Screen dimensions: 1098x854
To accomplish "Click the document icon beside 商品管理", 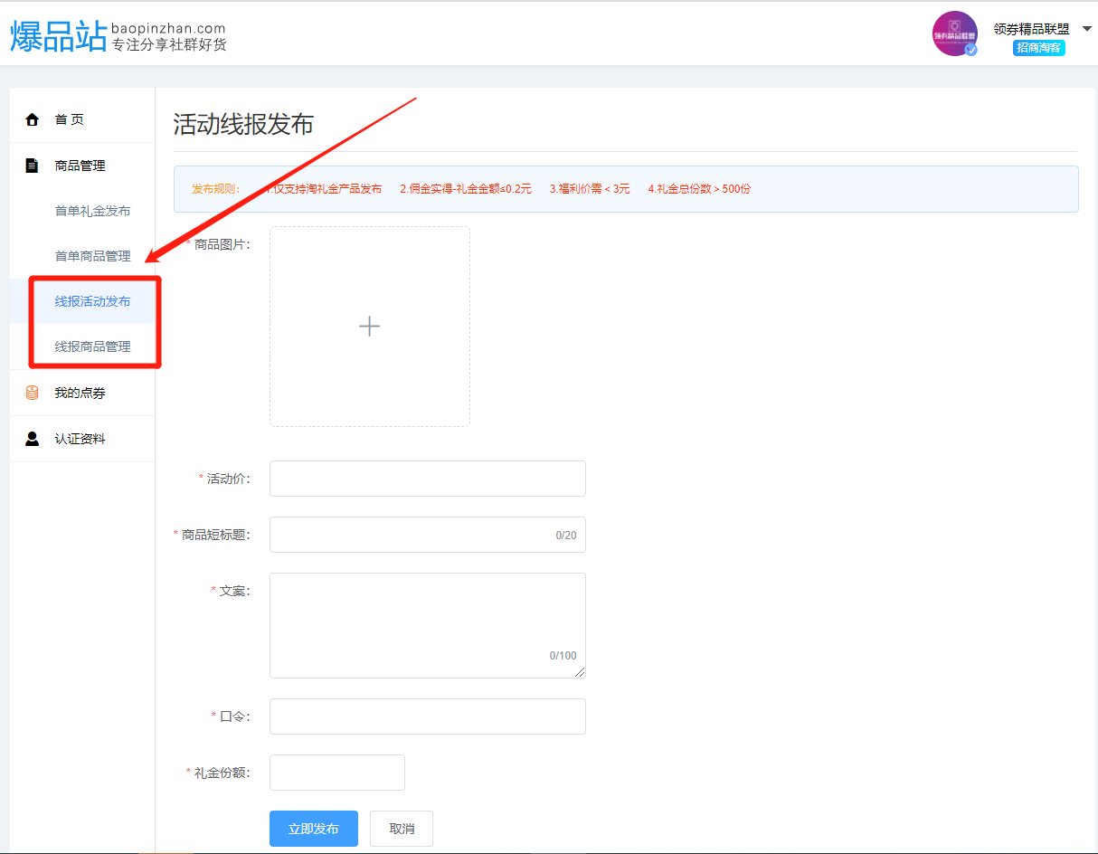I will [x=33, y=166].
